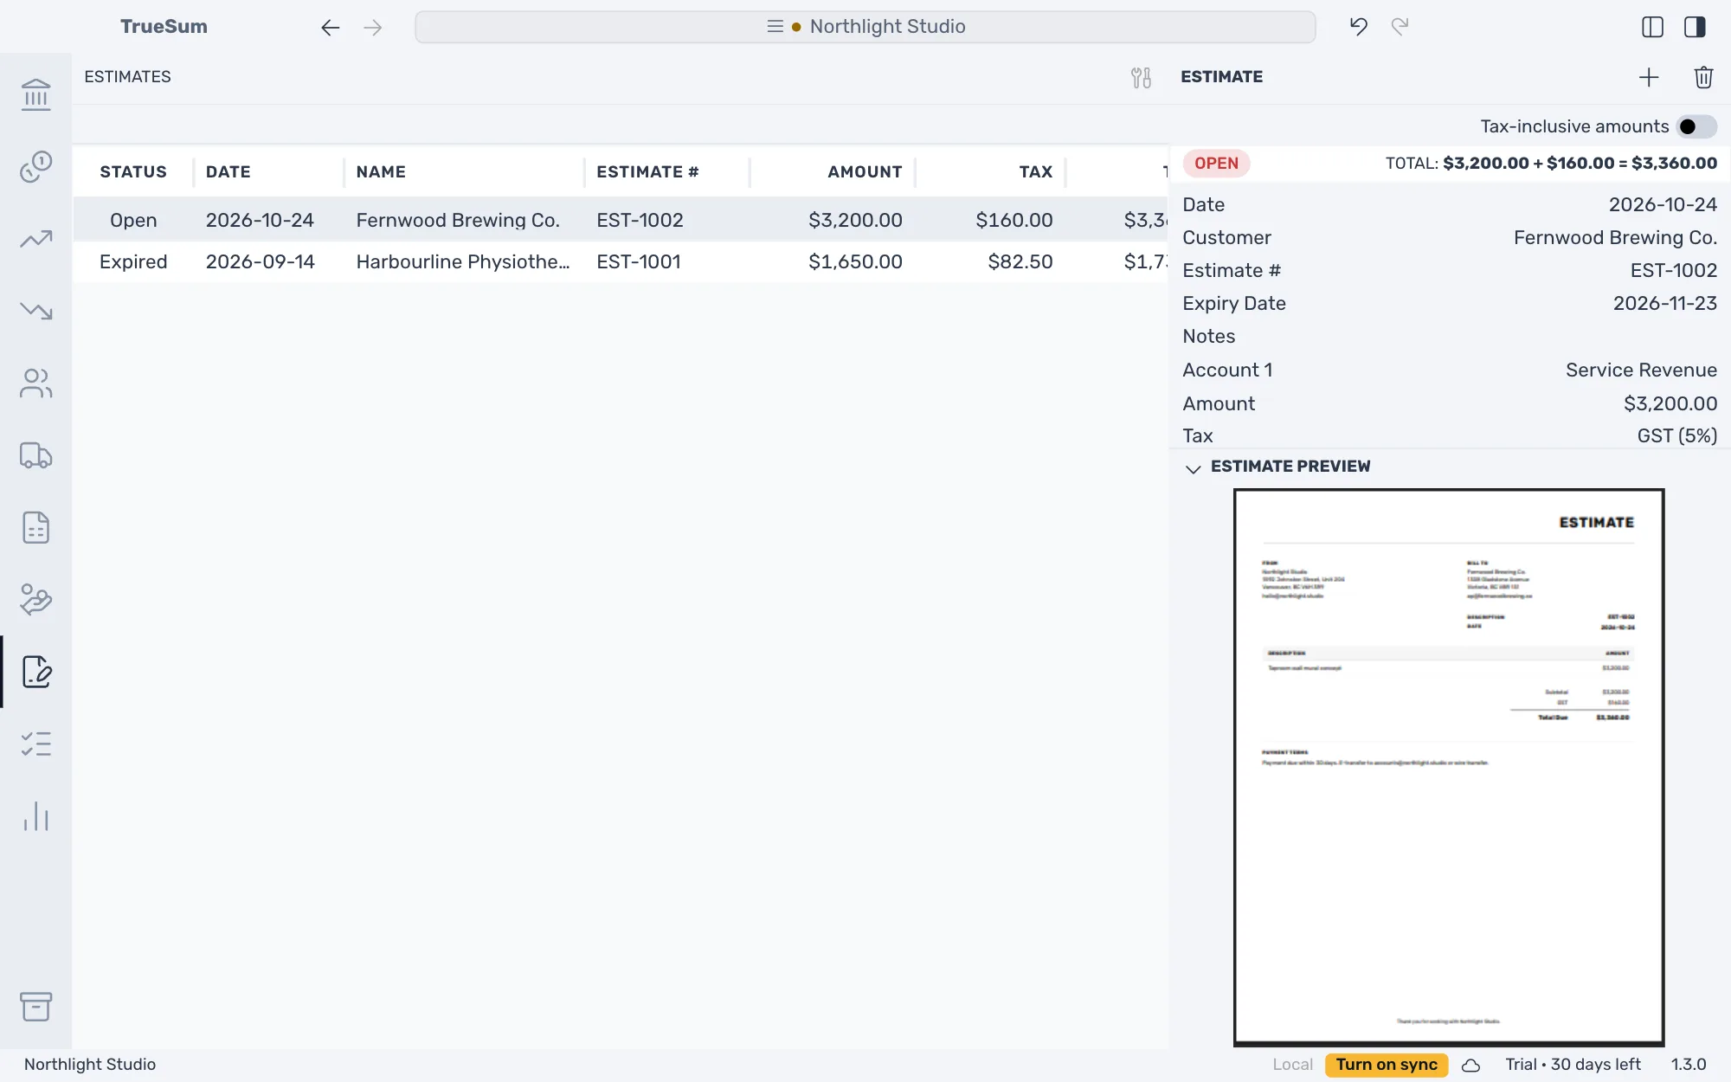This screenshot has height=1082, width=1731.
Task: Open the pie-chart clock sidebar icon
Action: (35, 166)
